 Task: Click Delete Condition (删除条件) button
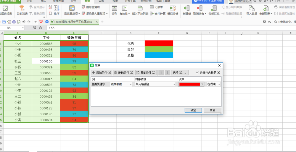(x=124, y=73)
